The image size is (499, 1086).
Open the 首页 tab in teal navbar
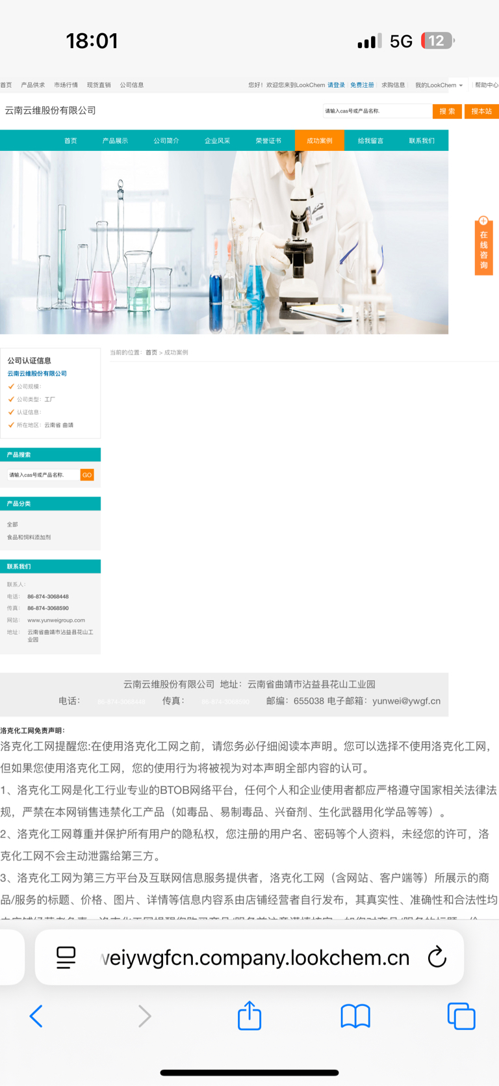click(x=70, y=140)
